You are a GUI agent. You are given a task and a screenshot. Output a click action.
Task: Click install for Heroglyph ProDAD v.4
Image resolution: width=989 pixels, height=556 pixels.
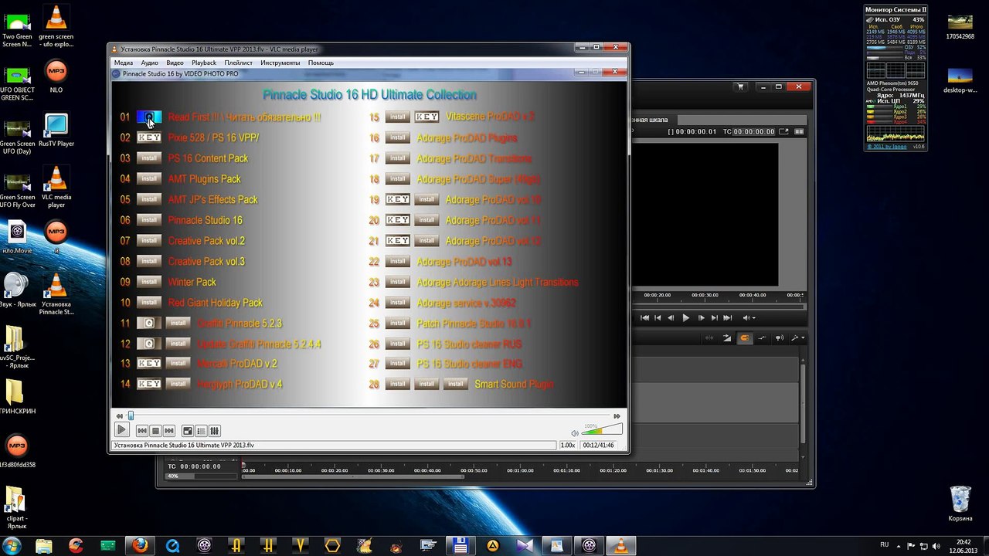tap(178, 384)
